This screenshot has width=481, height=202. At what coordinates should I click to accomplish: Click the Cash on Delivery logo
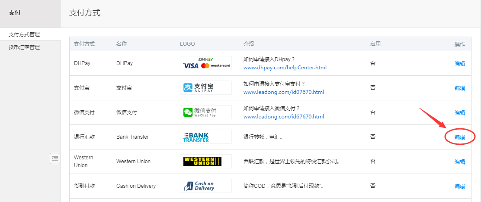pyautogui.click(x=206, y=186)
